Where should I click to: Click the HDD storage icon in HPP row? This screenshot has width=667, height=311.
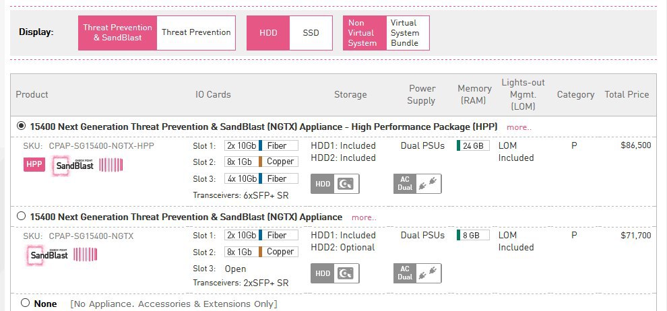(335, 184)
